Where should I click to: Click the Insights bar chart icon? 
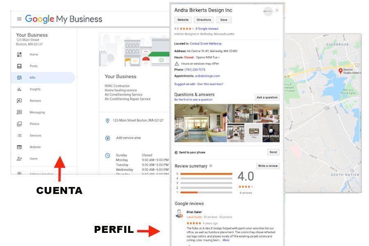pos(19,89)
